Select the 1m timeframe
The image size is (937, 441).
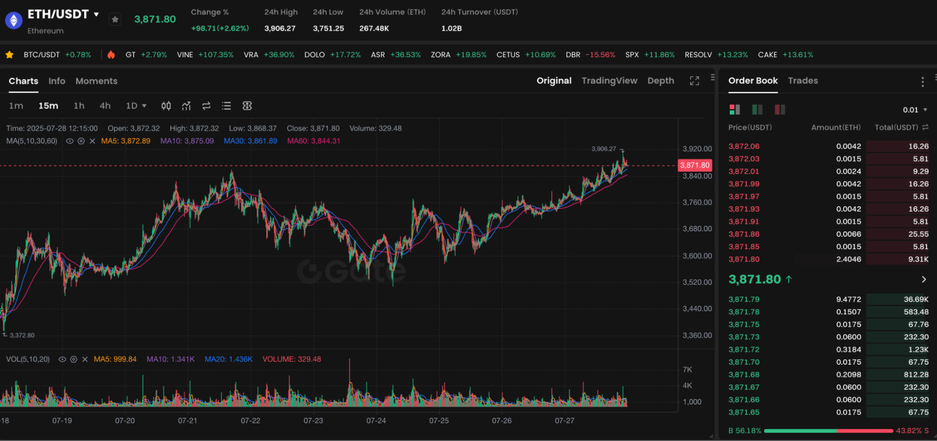click(16, 106)
